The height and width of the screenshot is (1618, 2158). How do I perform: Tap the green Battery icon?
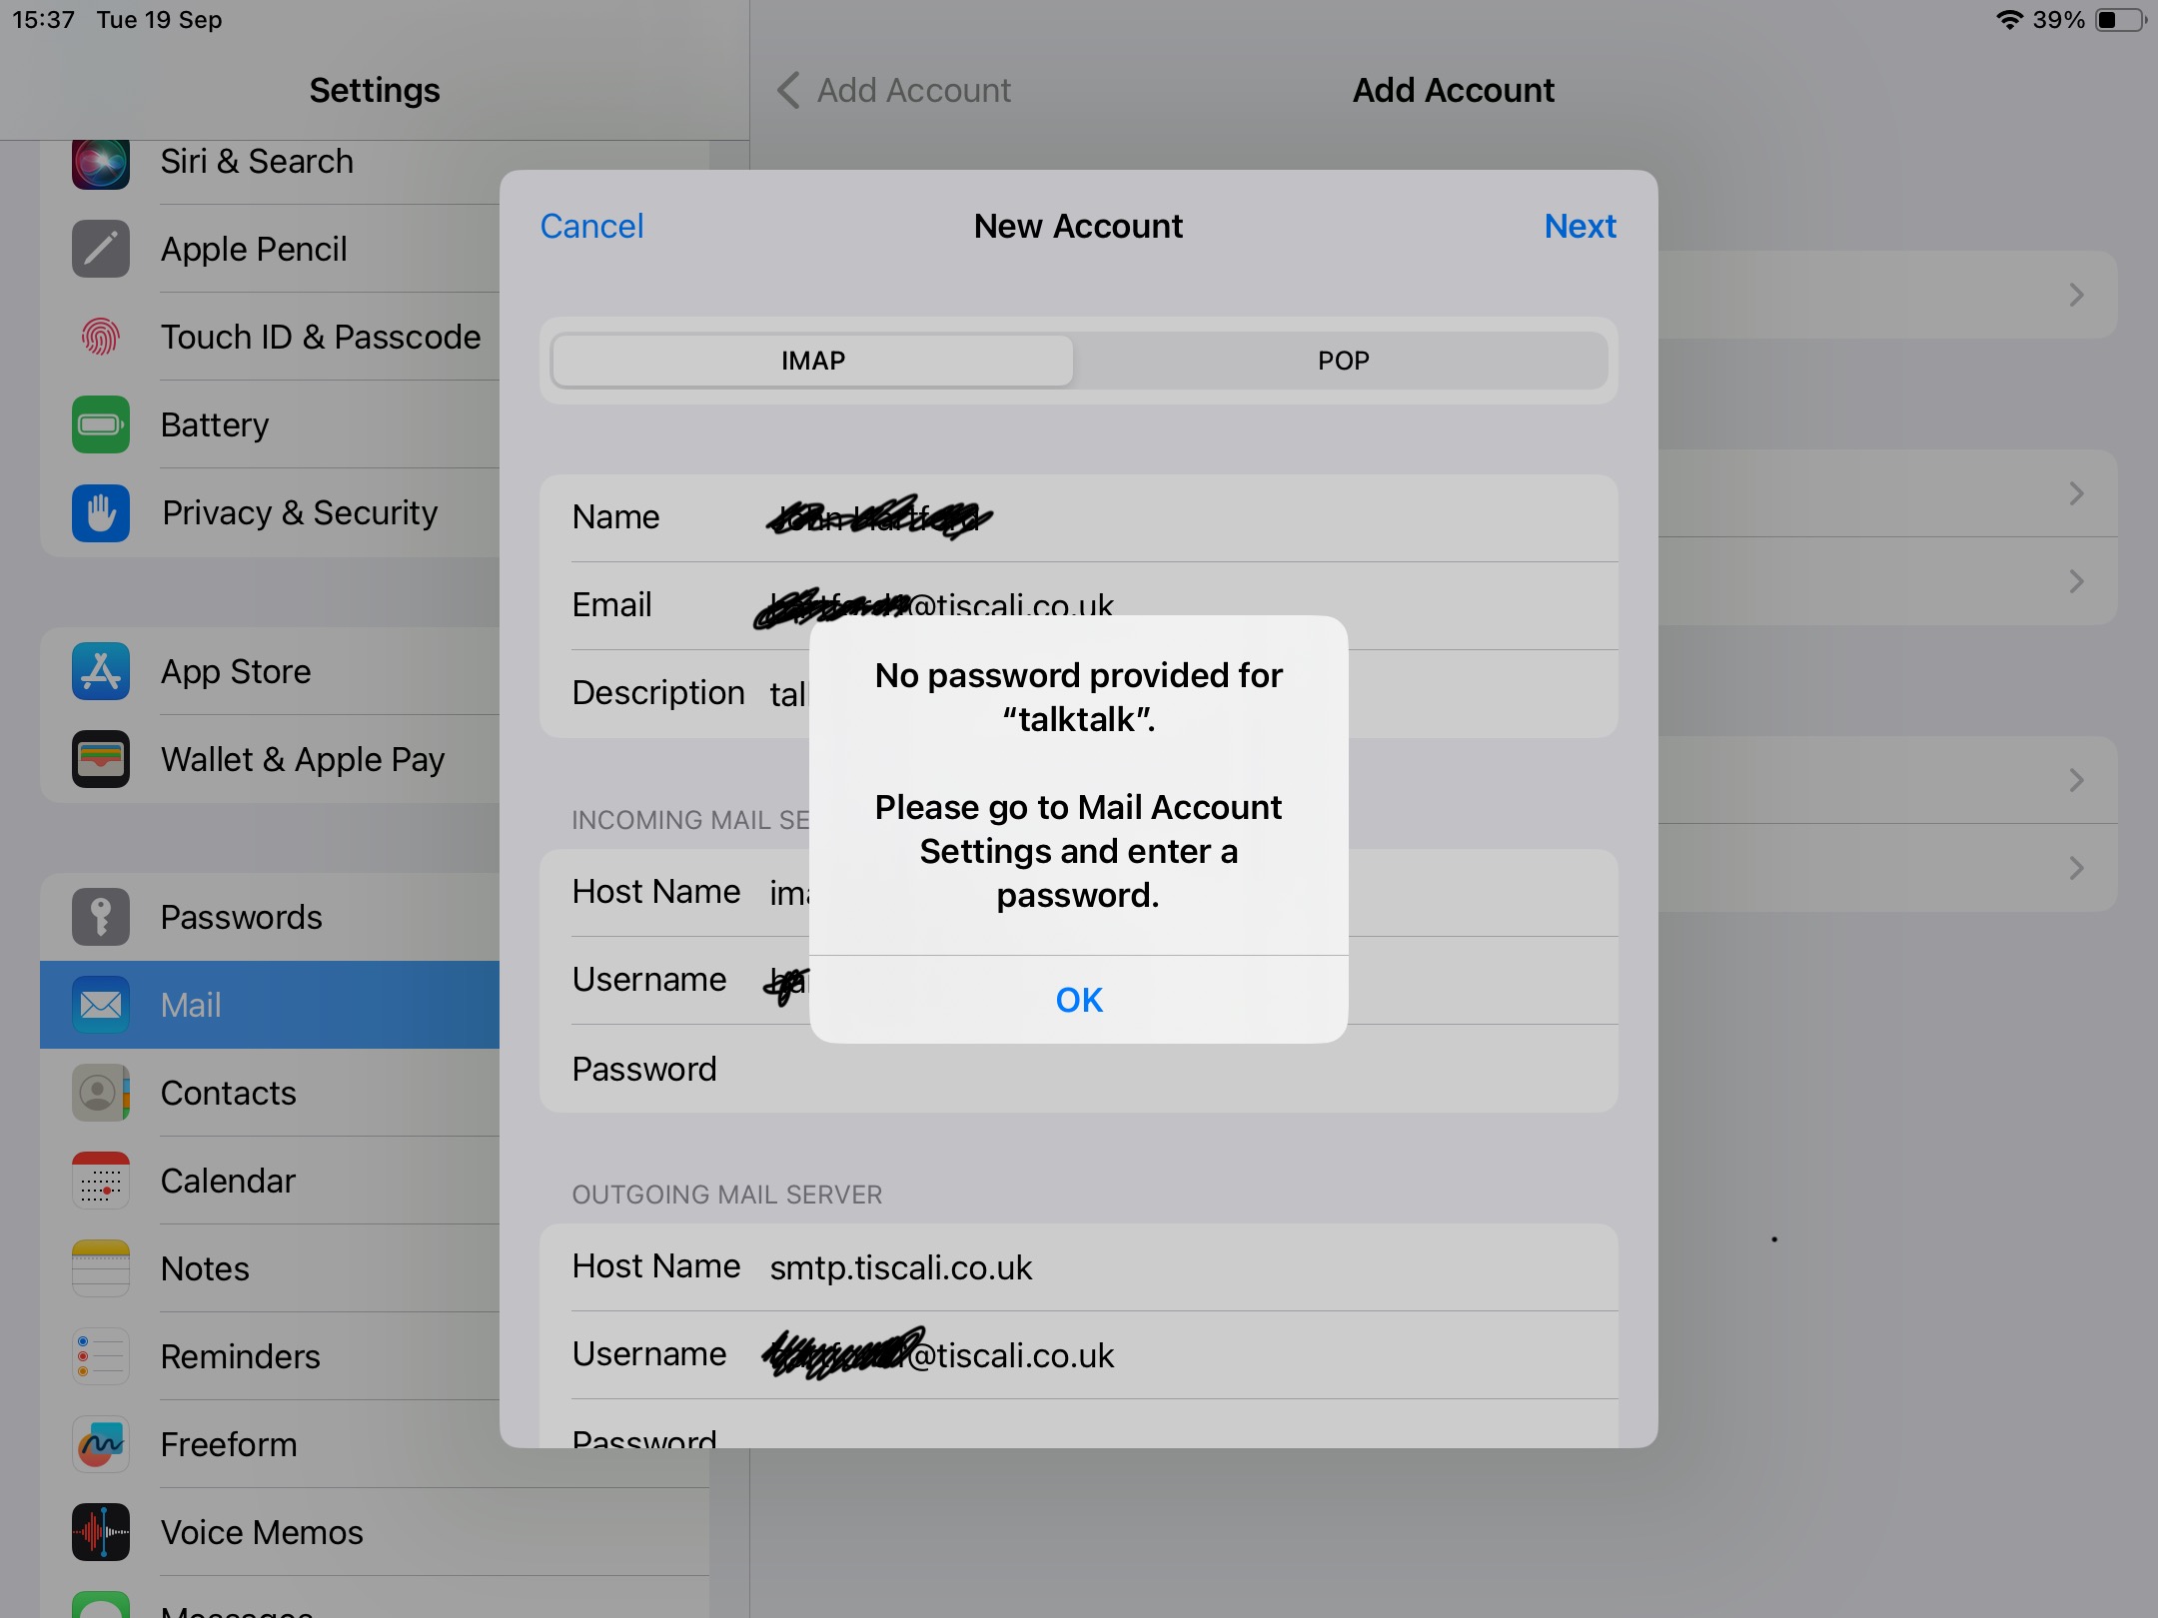(100, 424)
